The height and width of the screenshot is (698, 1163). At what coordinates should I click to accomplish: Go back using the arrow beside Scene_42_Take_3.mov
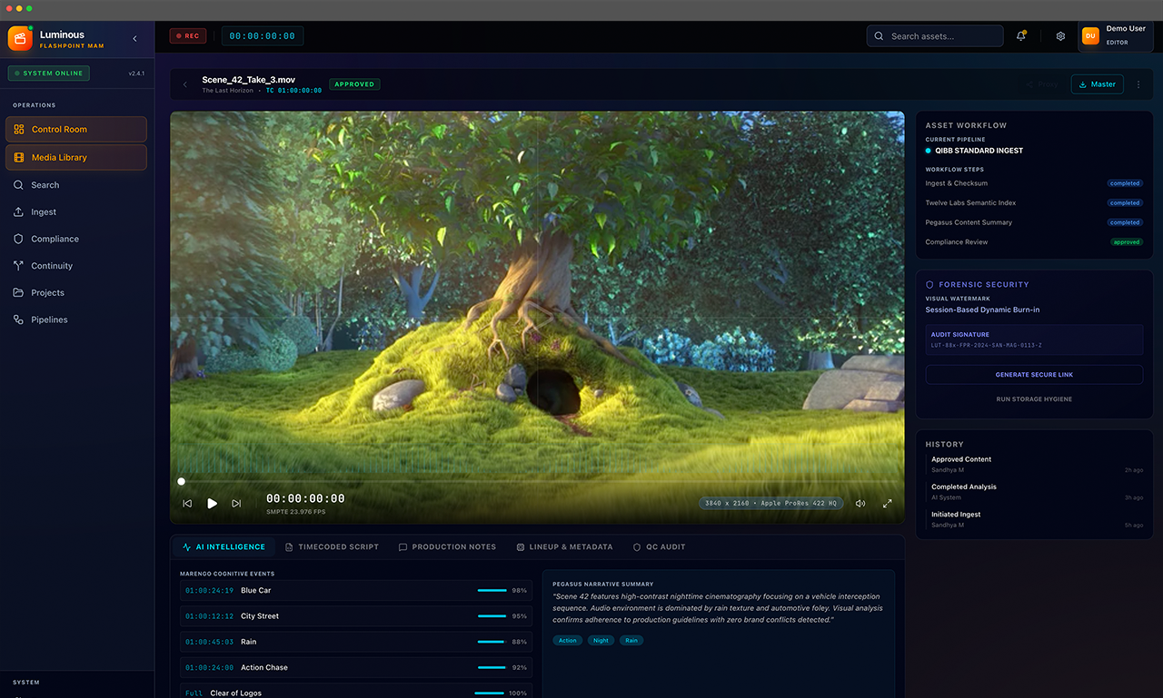185,84
